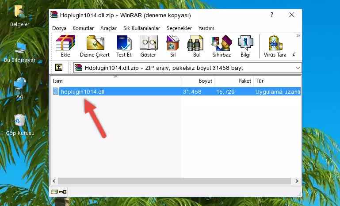Viewport: 340px width, 206px height.
Task: Click the horizontal scrollbar track
Action: [x=174, y=181]
